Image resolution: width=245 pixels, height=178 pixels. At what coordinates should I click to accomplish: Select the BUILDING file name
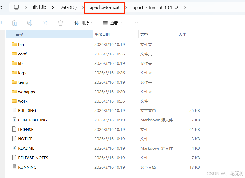pyautogui.click(x=27, y=110)
